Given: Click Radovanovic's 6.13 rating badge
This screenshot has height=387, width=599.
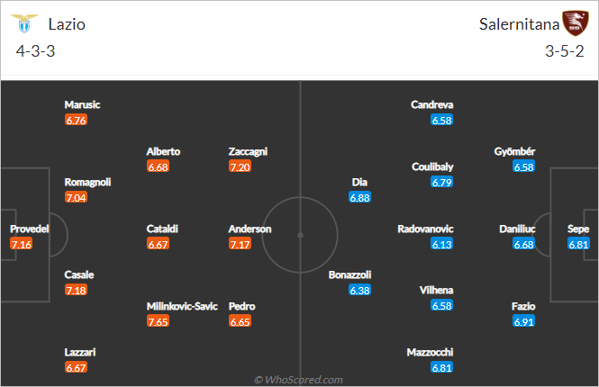Looking at the screenshot, I should pos(441,244).
